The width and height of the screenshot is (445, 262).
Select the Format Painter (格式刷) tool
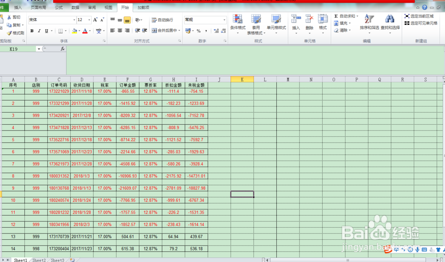15,33
